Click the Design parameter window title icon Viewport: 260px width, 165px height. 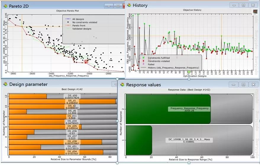[x=5, y=84]
